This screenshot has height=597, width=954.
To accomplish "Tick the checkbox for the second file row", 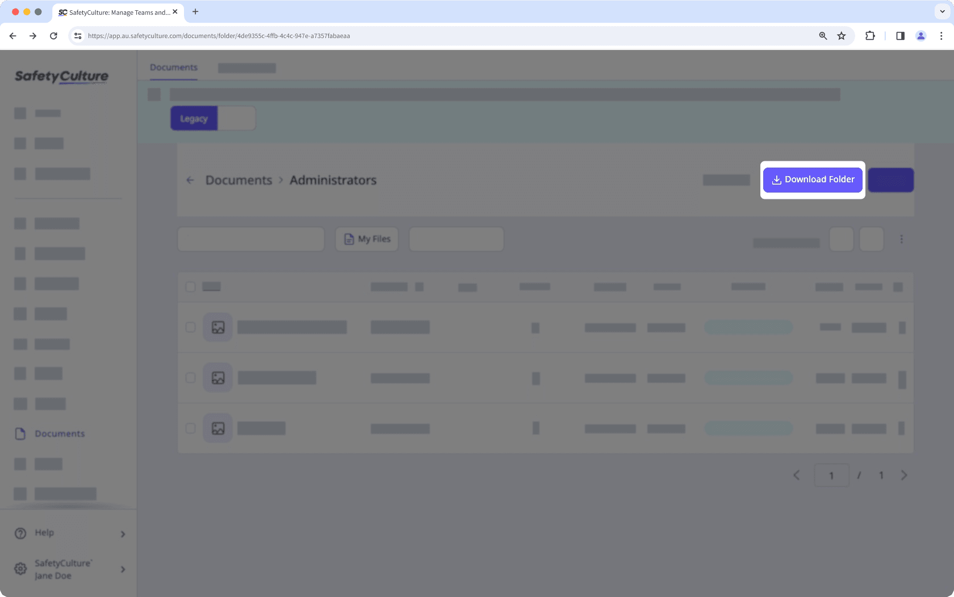I will (191, 378).
